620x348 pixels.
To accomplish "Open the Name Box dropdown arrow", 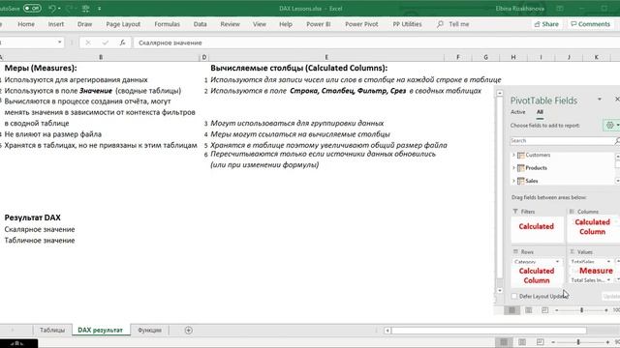I will tap(59, 43).
